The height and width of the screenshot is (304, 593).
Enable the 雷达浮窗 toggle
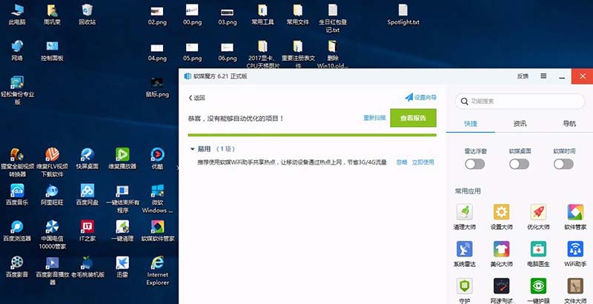pos(475,164)
